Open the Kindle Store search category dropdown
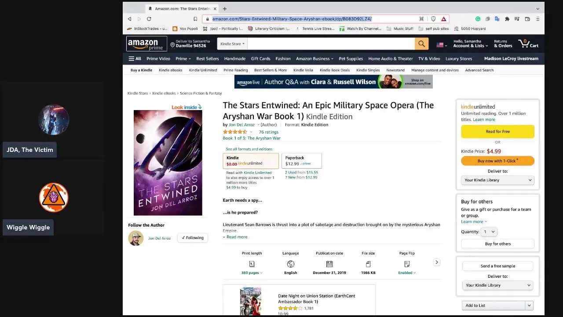 pos(232,44)
